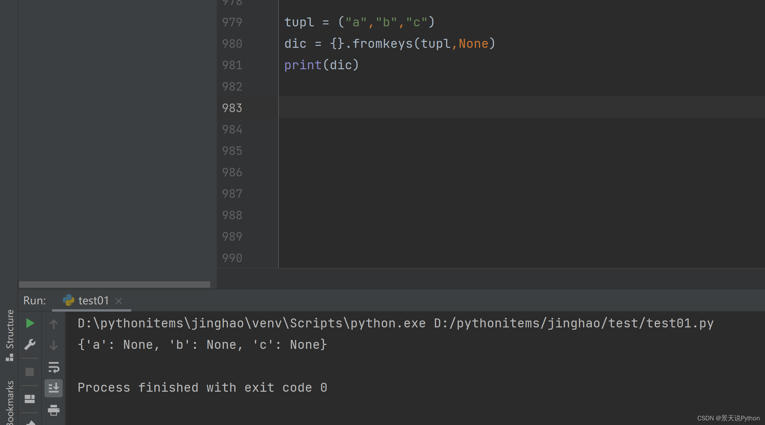Click line number 987 in the gutter
The image size is (765, 425).
(x=232, y=194)
